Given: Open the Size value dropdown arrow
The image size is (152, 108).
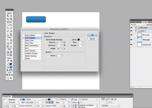Looking at the screenshot, I should pyautogui.click(x=83, y=42).
